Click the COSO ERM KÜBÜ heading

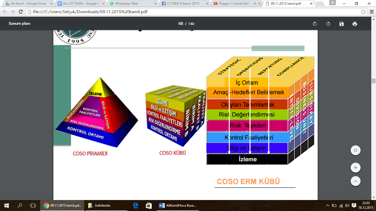click(x=248, y=182)
